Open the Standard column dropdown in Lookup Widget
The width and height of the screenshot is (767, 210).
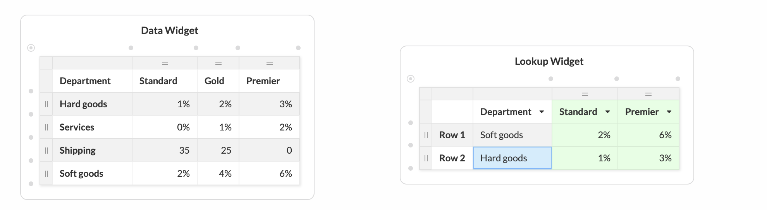click(x=607, y=112)
